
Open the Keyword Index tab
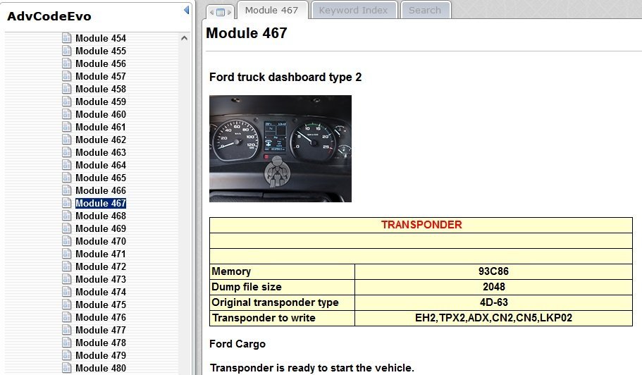coord(353,11)
